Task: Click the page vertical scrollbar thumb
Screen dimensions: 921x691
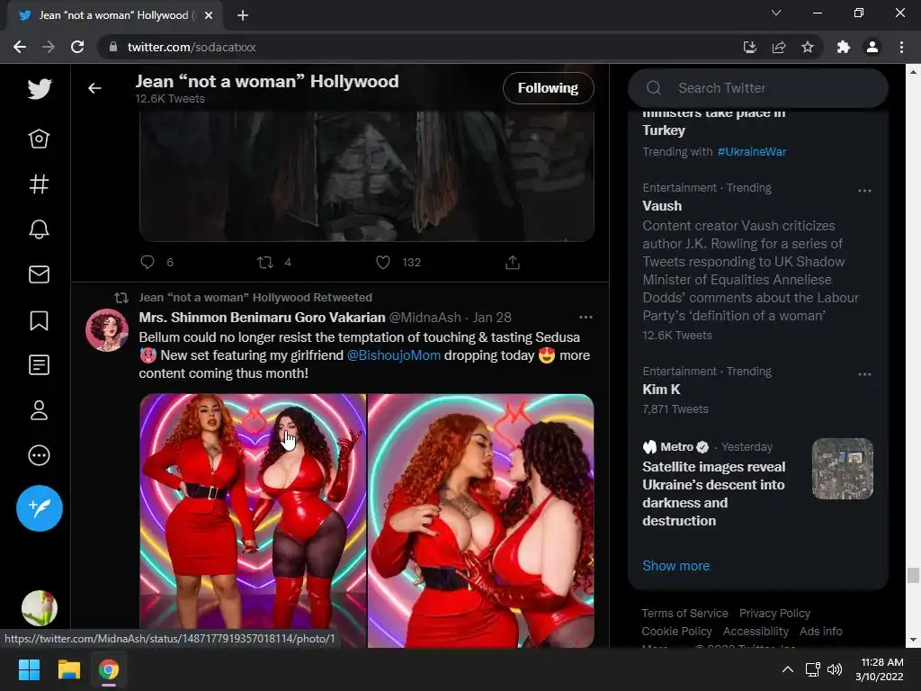Action: tap(913, 575)
